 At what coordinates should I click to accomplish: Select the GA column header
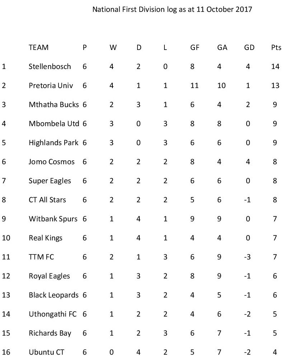pos(222,47)
